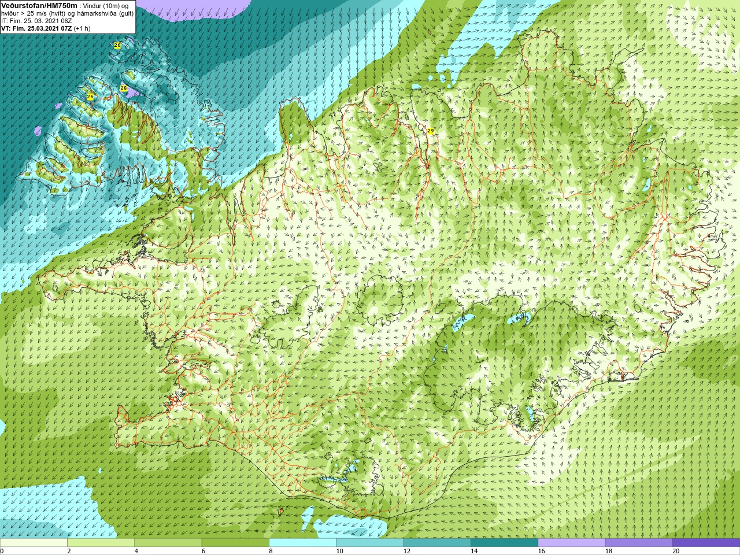Click the '12' legend scale label
The width and height of the screenshot is (740, 555).
pos(407,551)
